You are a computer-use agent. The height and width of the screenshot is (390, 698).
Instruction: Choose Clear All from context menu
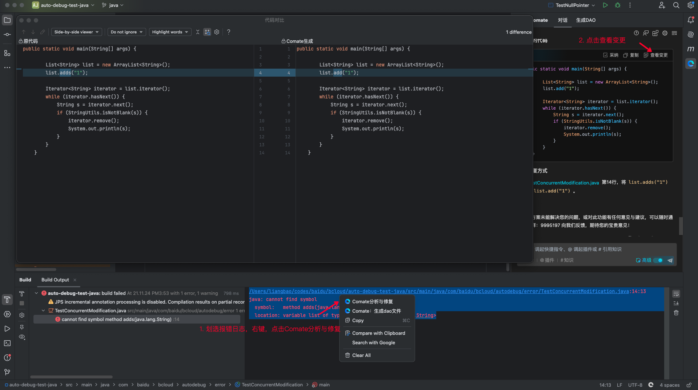pos(377,355)
